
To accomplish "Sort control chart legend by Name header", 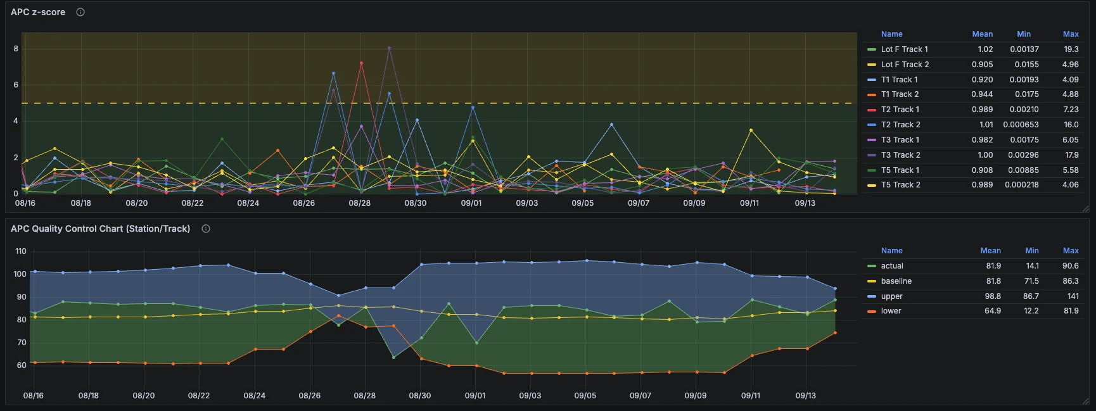I will (x=891, y=251).
